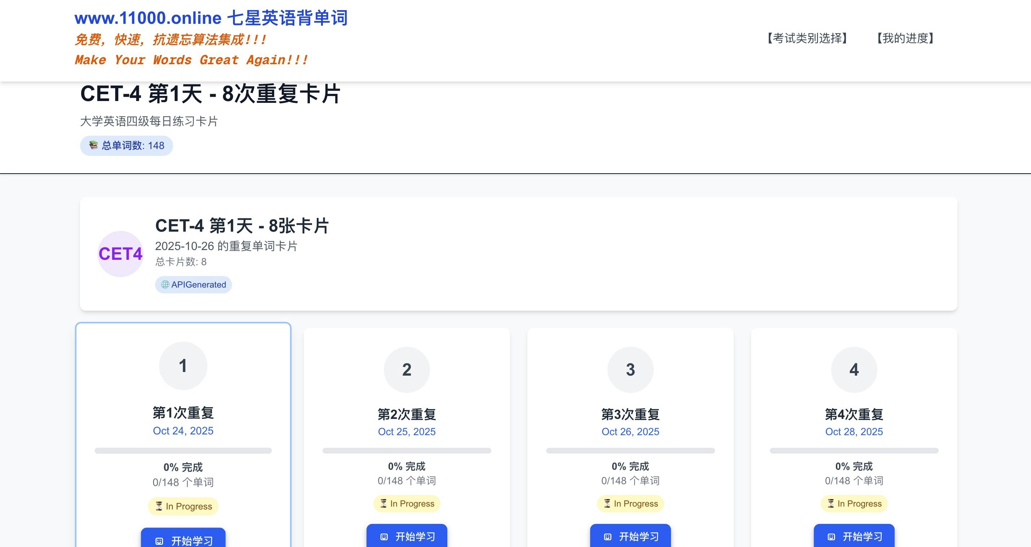Click 0/148 个单词 on 第2次重复 card

click(x=407, y=481)
